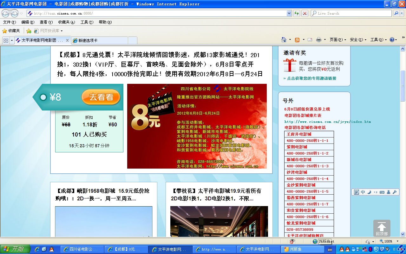The width and height of the screenshot is (406, 254).
Task: Click the Print icon
Action: 319,40
